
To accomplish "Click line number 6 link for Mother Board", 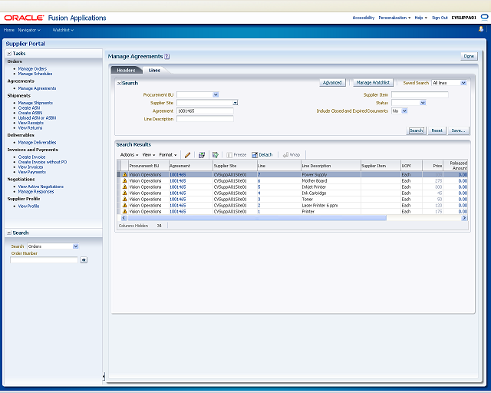I will [x=259, y=181].
